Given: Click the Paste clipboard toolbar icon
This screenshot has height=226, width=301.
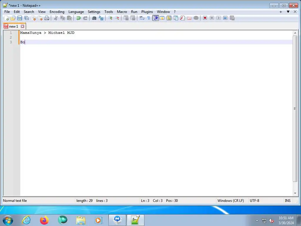Looking at the screenshot, I should point(69,18).
